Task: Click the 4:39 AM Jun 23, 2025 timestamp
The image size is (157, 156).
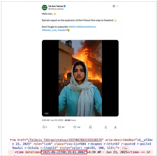Action: click(x=53, y=120)
